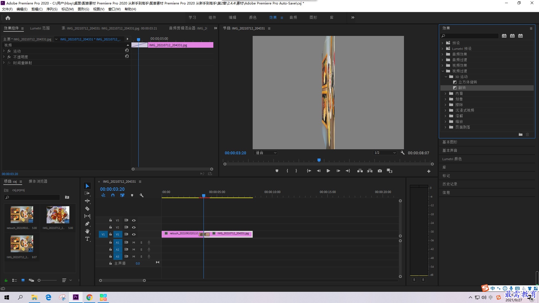Choose the Hand tool

pos(87,231)
